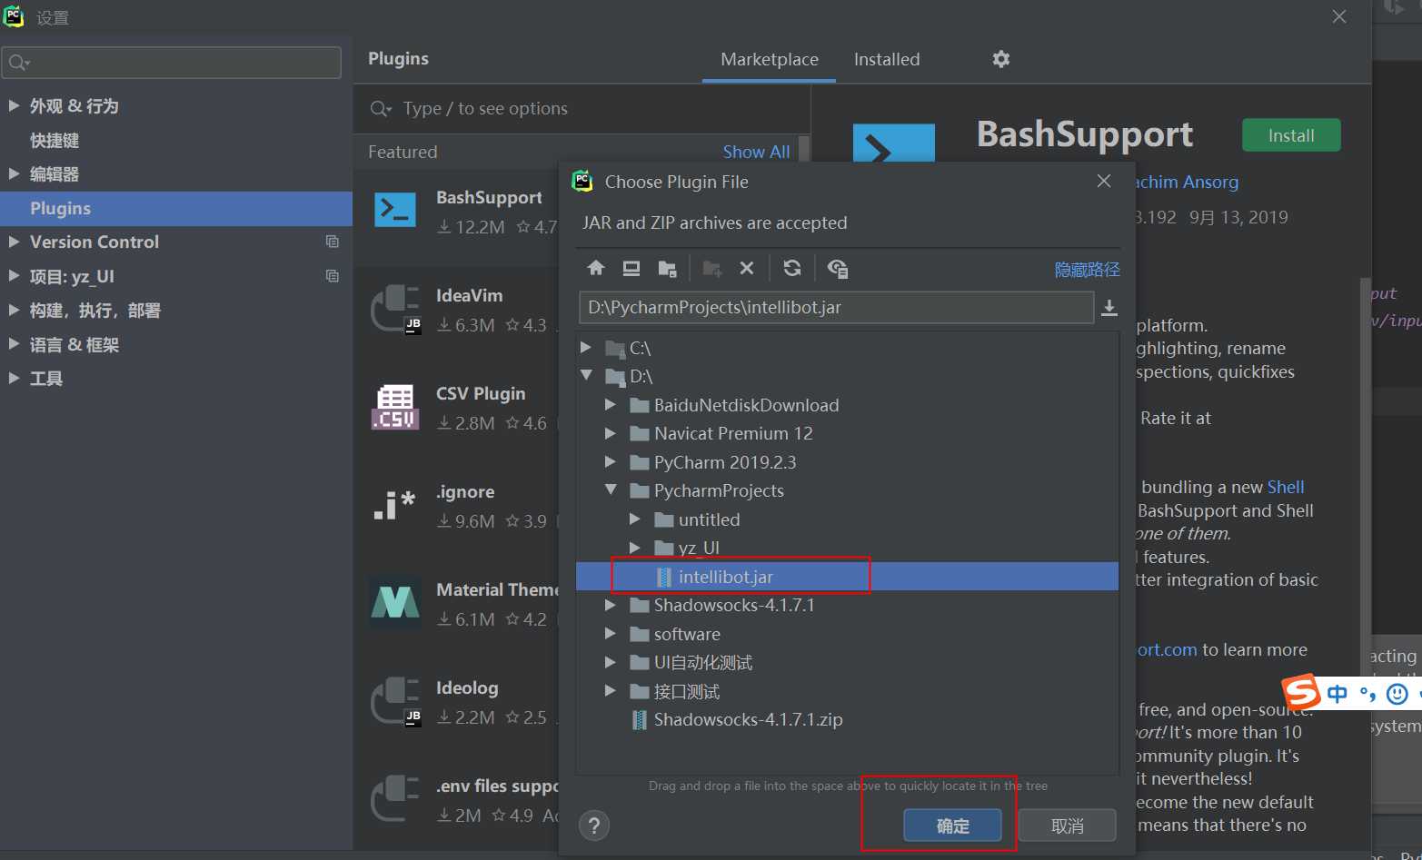
Task: Expand 语言 & 框架 settings category
Action: pos(14,344)
